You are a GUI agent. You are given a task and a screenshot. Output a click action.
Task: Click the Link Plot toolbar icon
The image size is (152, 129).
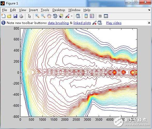point(78,16)
